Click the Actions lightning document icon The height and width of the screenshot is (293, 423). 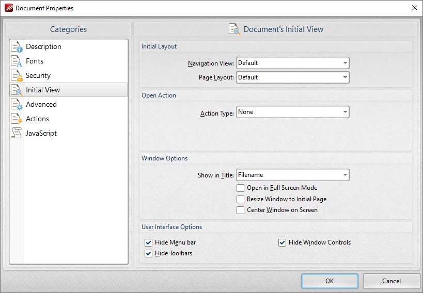(17, 119)
